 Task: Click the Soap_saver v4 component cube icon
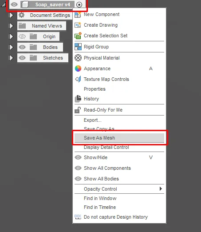[x=25, y=4]
